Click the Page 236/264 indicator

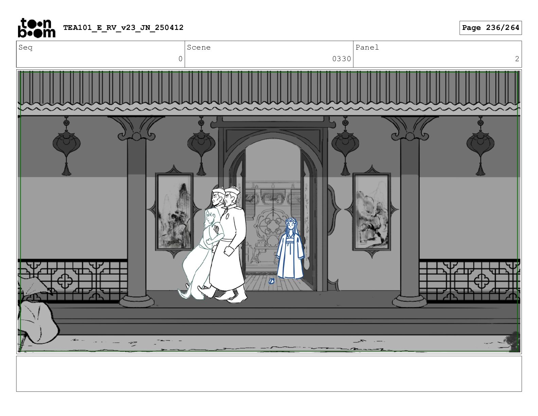pos(490,28)
